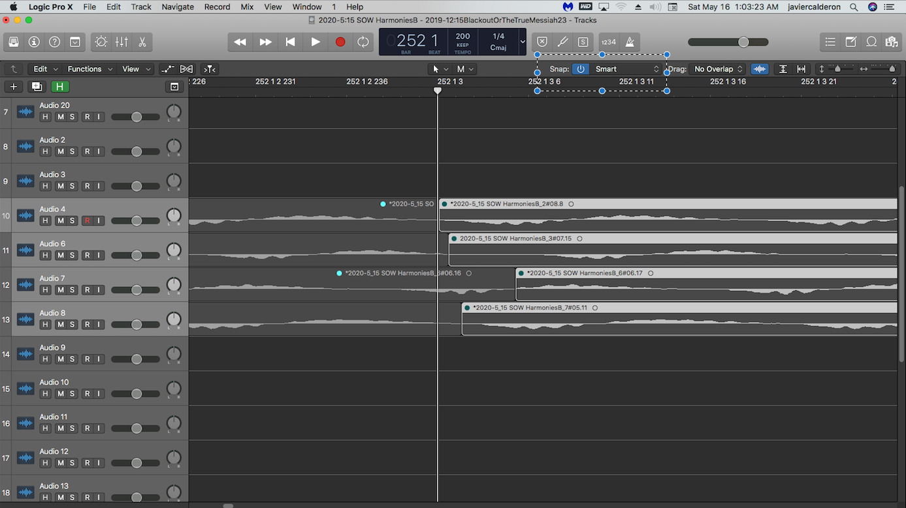This screenshot has height=508, width=906.
Task: Click horizontal auto zoom button
Action: [801, 69]
